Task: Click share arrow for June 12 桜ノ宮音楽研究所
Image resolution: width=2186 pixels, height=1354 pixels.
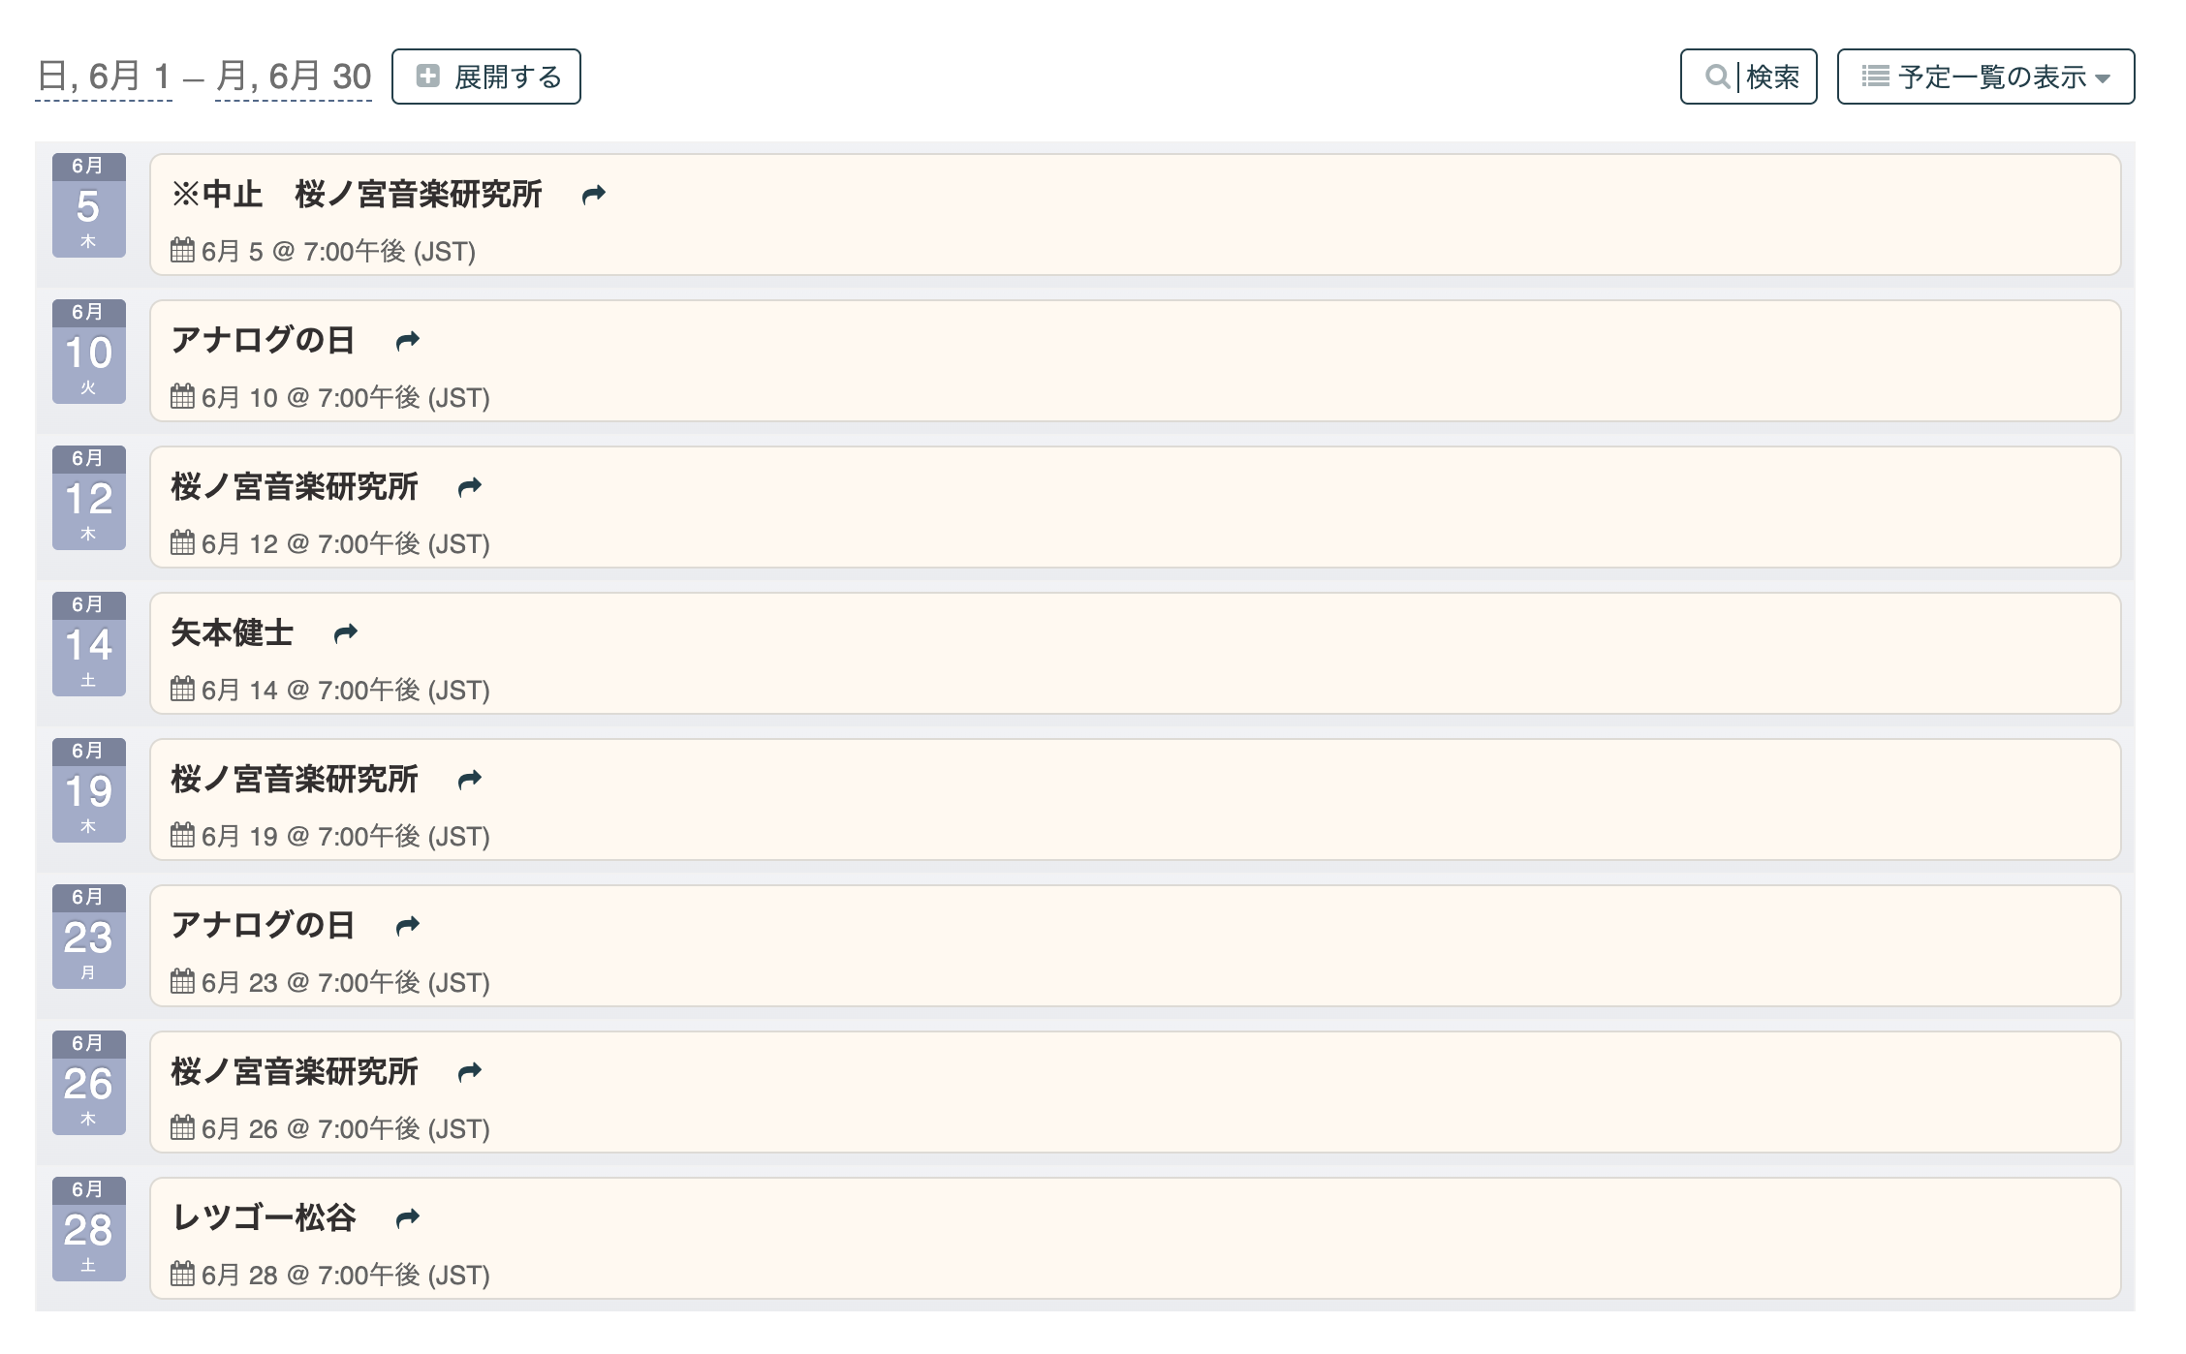Action: click(469, 486)
